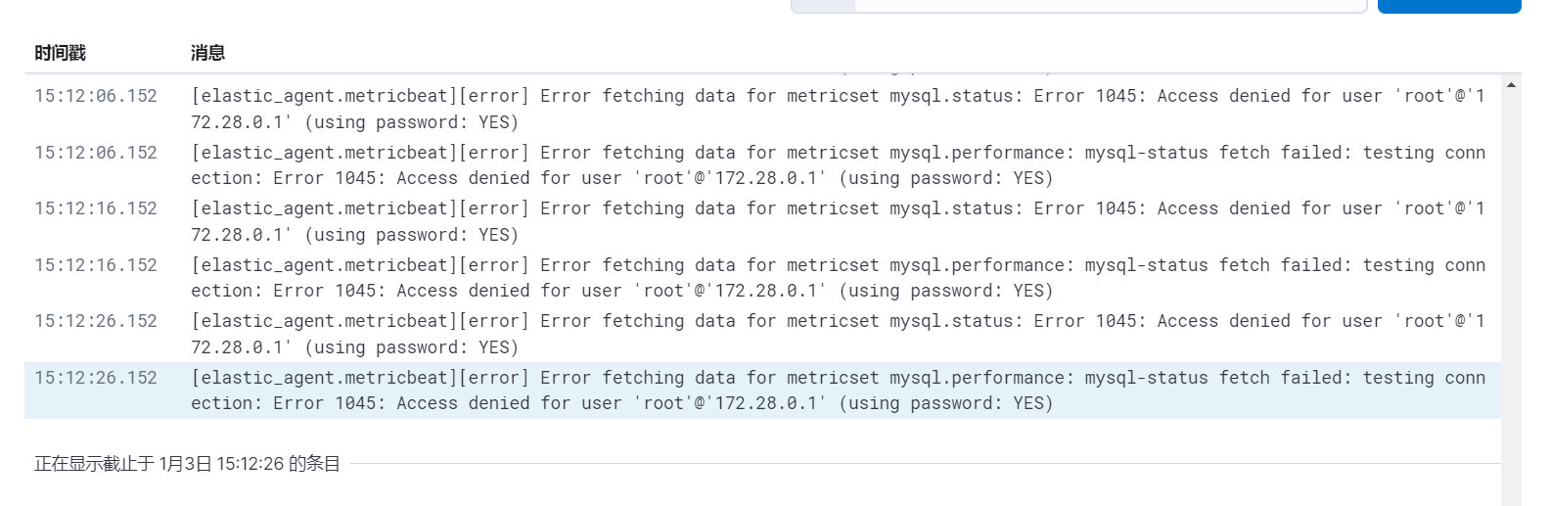1550x506 pixels.
Task: Click timestamp 15:12:26.152 on the mysql.status row
Action: coord(96,321)
